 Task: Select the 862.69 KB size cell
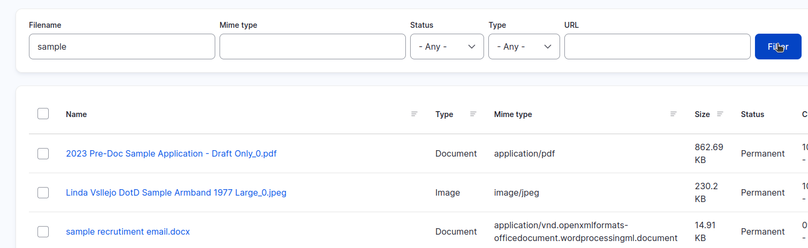tap(709, 153)
